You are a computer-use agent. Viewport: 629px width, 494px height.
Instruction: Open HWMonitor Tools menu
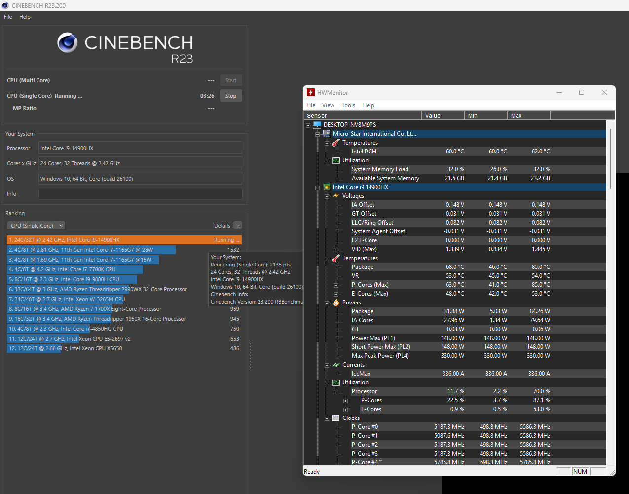coord(348,105)
